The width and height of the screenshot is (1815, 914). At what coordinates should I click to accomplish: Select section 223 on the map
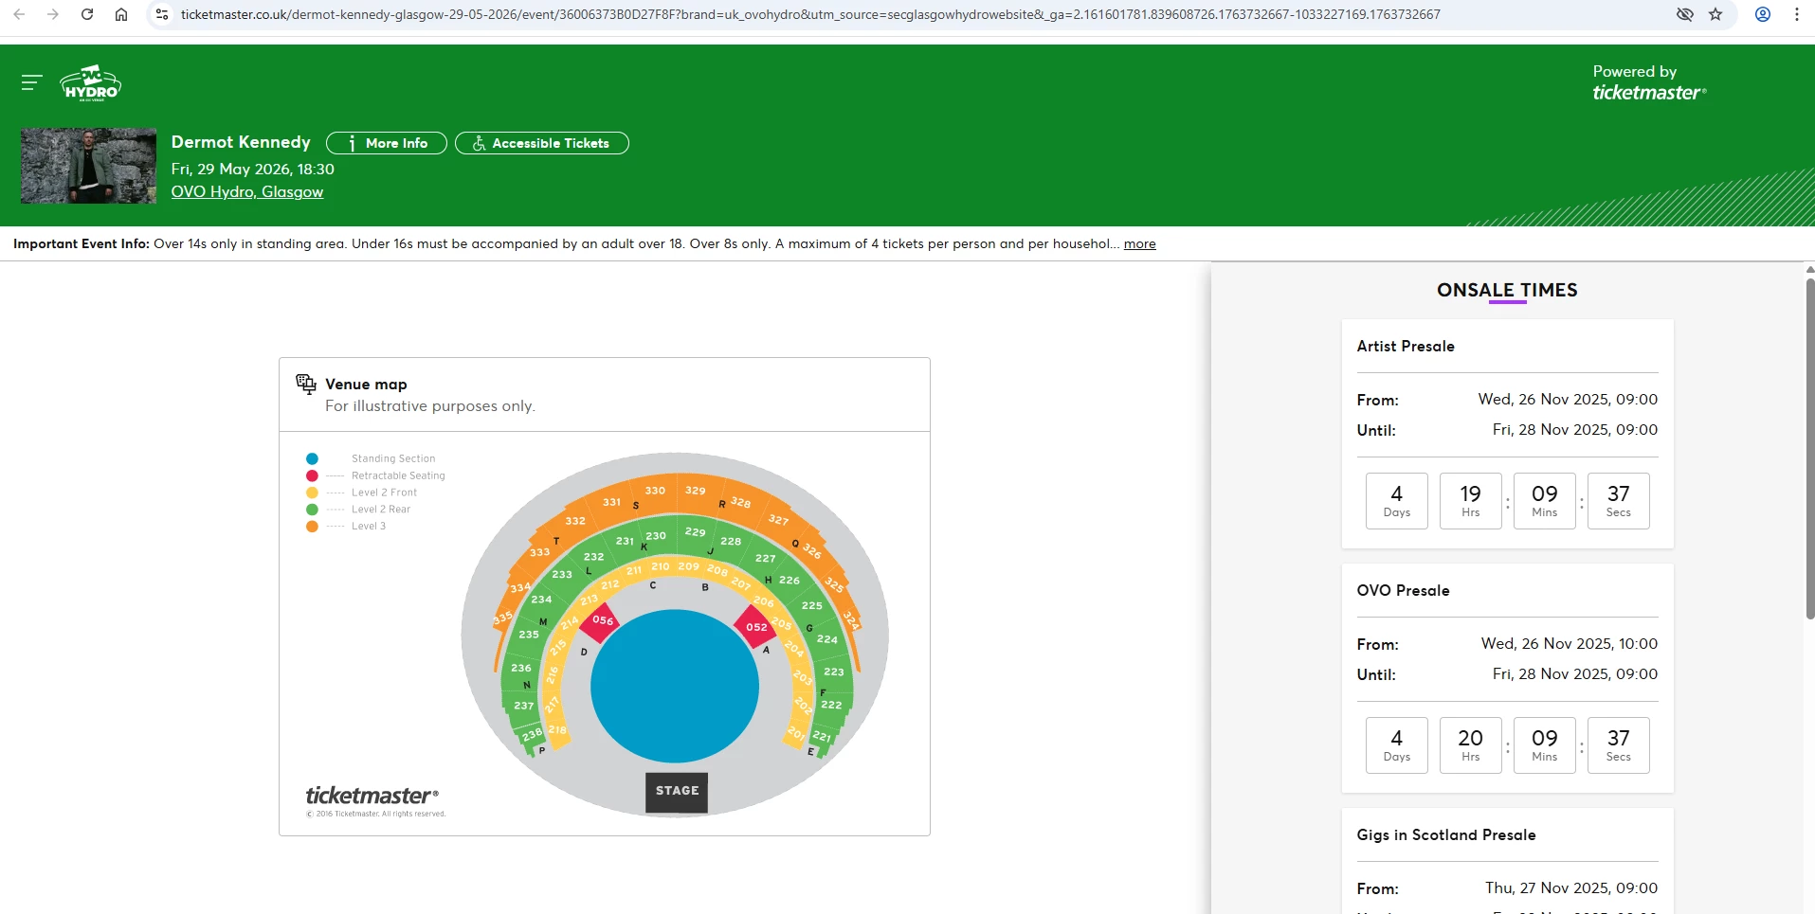(834, 672)
